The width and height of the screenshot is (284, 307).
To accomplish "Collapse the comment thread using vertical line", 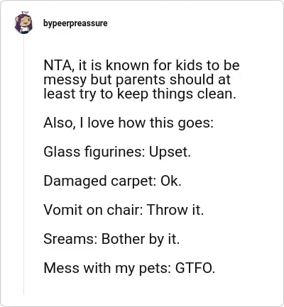I will (23, 164).
